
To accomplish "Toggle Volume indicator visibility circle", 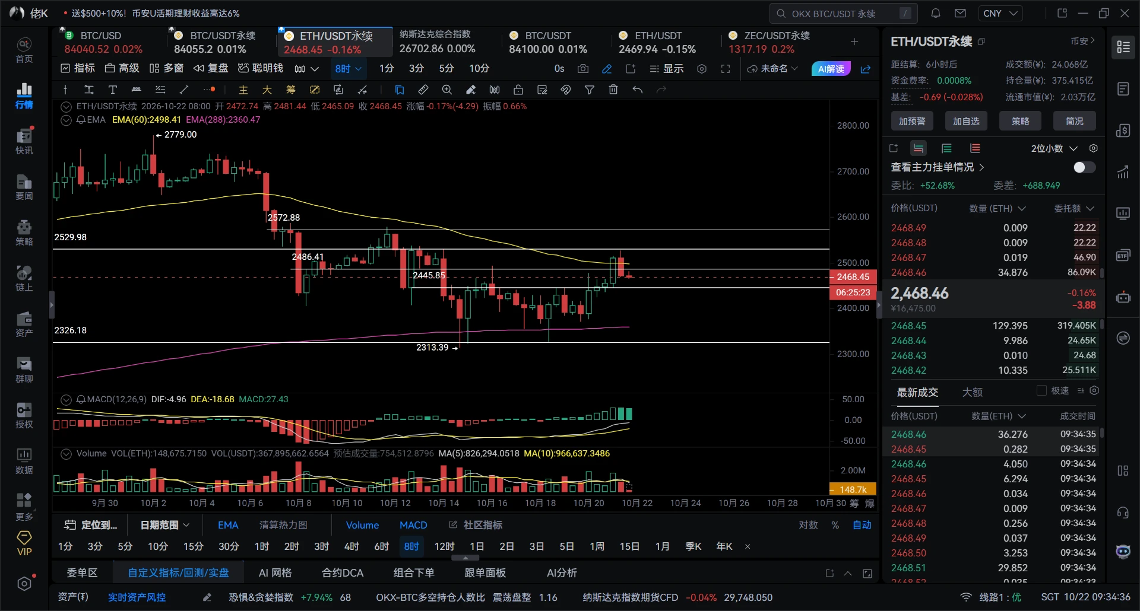I will [x=66, y=454].
